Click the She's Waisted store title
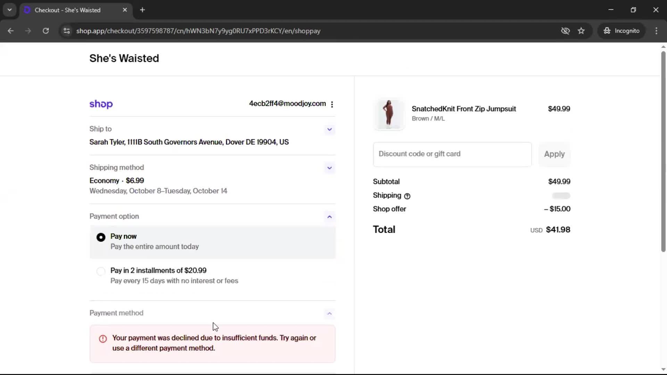Screen dimensions: 667x375 (124, 58)
